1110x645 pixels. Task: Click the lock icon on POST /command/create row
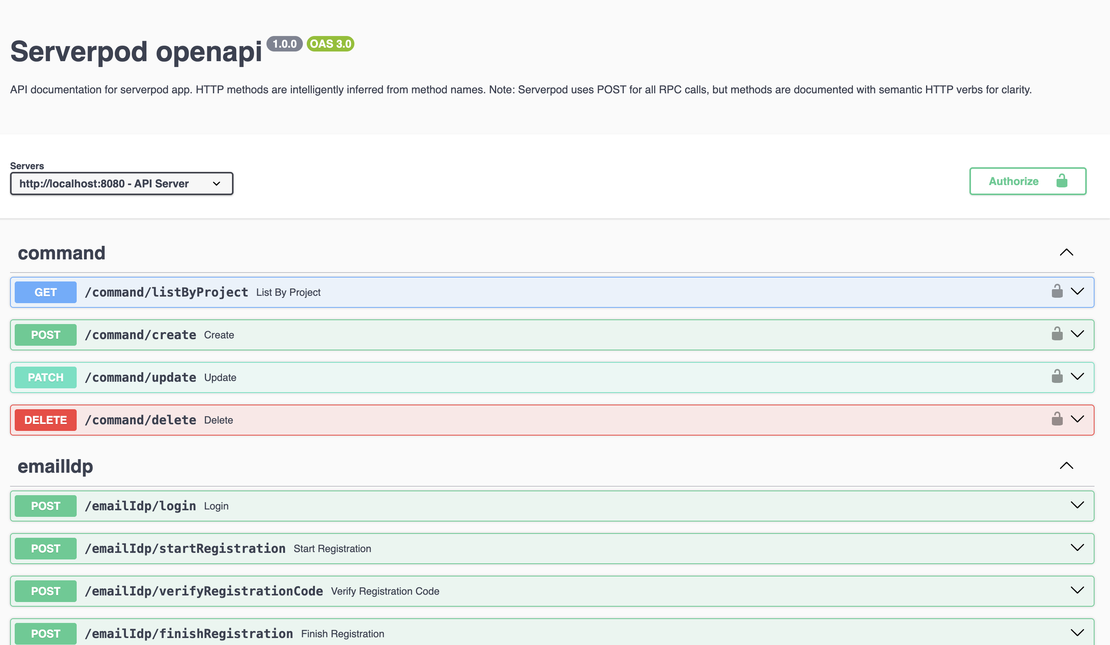point(1057,334)
